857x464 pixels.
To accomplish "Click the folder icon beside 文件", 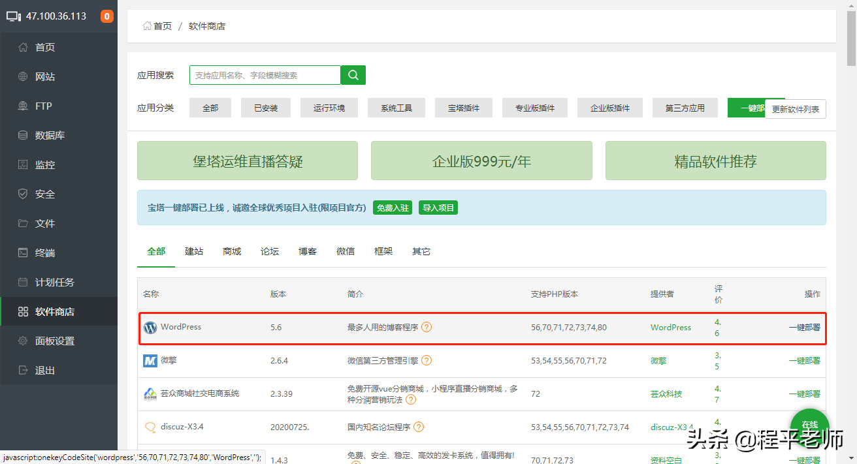I will [23, 223].
